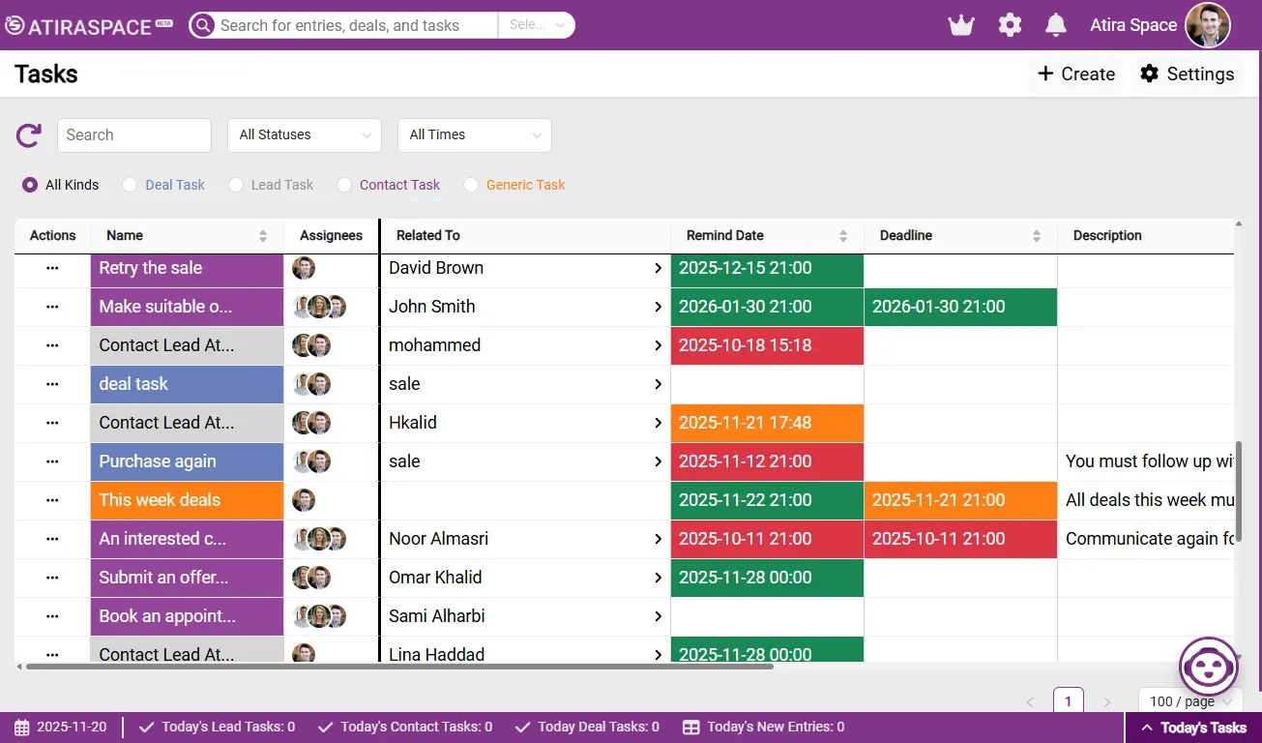This screenshot has height=743, width=1262.
Task: Open the All Times dropdown
Action: (x=474, y=135)
